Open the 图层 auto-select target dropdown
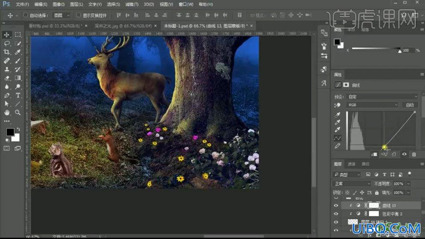The width and height of the screenshot is (425, 239). pyautogui.click(x=62, y=15)
